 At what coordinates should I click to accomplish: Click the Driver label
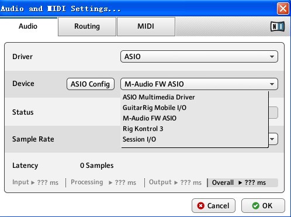[22, 57]
